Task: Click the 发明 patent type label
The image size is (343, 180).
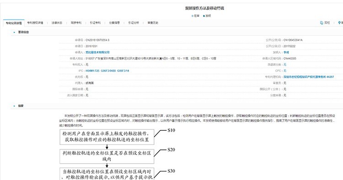Action: (x=208, y=16)
